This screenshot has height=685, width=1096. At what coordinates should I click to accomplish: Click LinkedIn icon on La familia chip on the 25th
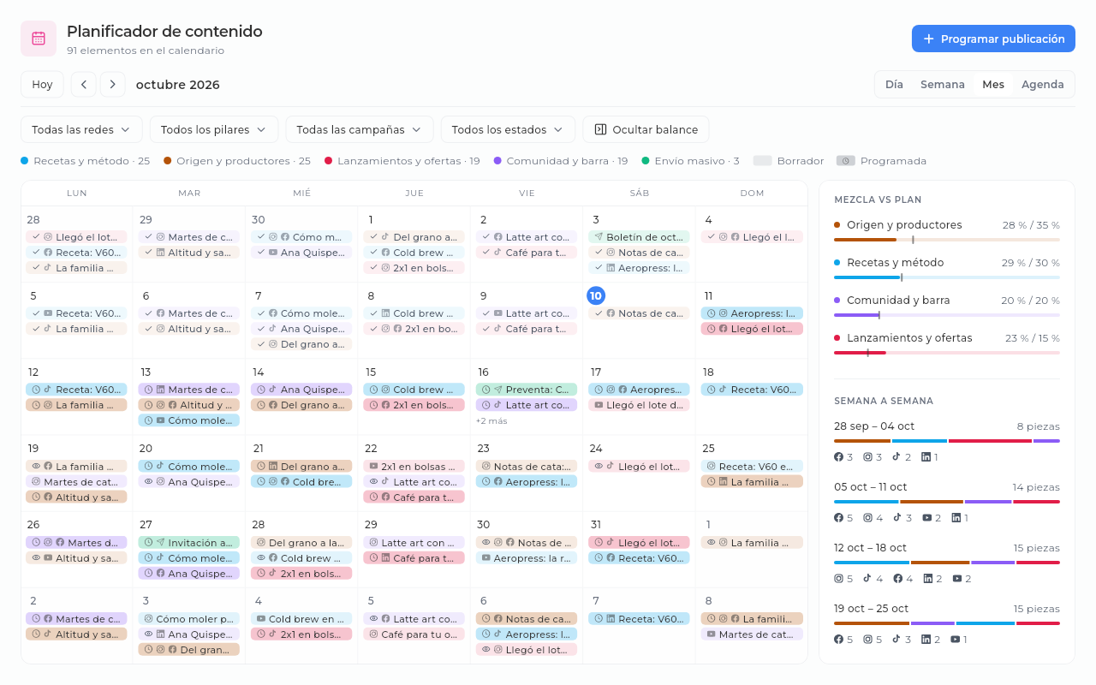click(x=723, y=482)
